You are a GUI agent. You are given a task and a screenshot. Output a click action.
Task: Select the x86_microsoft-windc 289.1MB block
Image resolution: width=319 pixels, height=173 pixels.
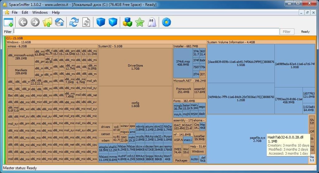point(21,57)
